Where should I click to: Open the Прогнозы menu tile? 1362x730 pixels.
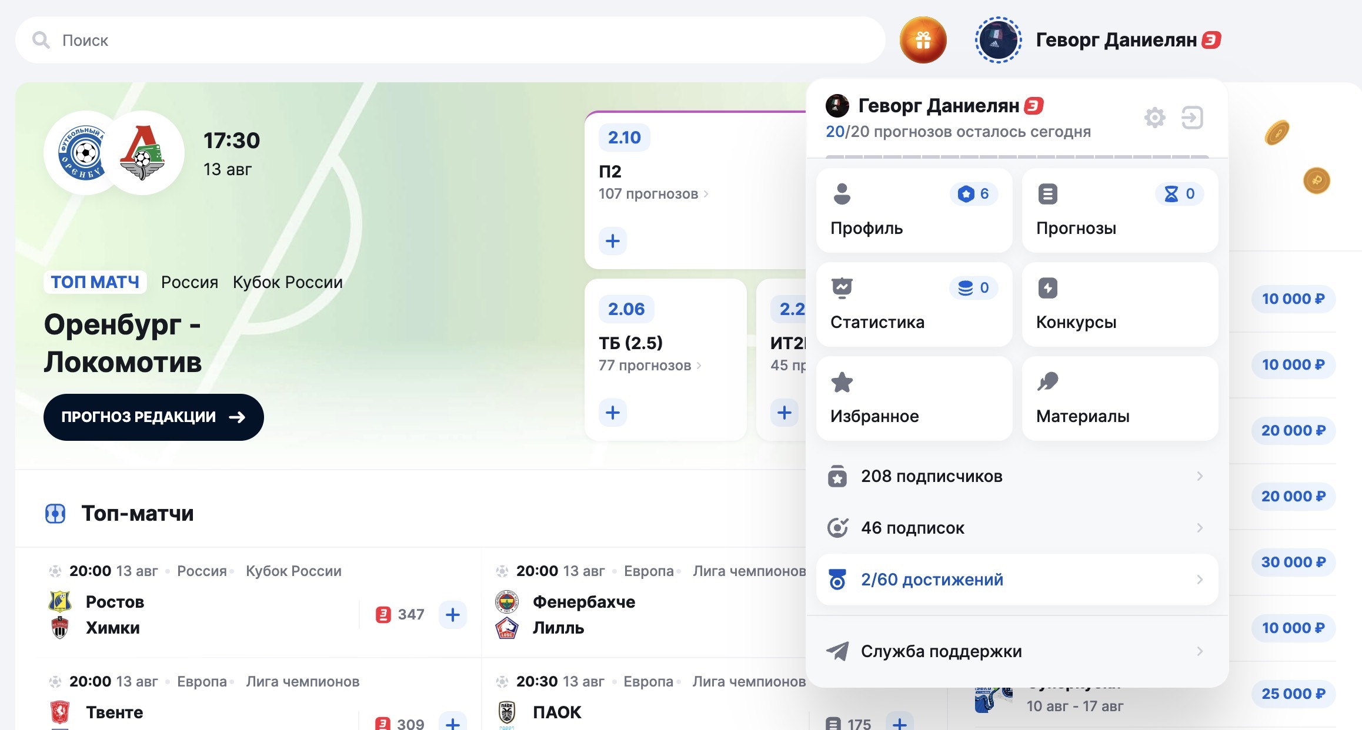point(1119,210)
